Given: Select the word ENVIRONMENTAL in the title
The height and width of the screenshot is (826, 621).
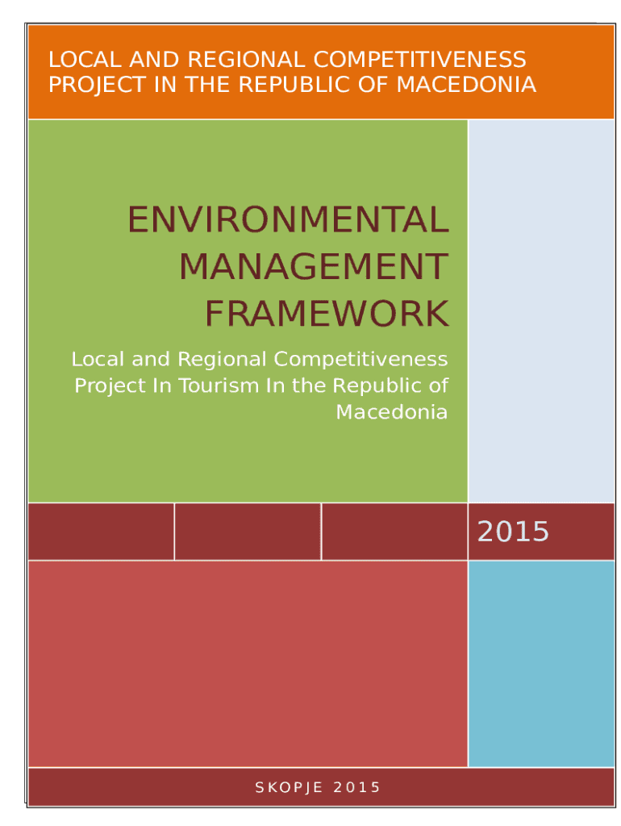Looking at the screenshot, I should (287, 220).
